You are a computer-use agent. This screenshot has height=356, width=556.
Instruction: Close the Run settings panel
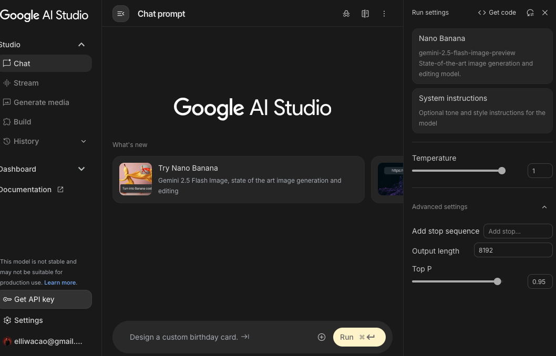pos(545,13)
